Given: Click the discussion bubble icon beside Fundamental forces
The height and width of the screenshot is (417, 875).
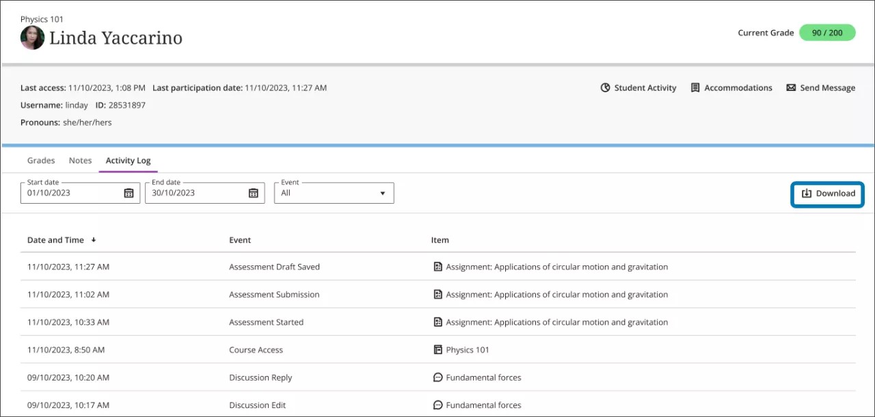Looking at the screenshot, I should 437,377.
